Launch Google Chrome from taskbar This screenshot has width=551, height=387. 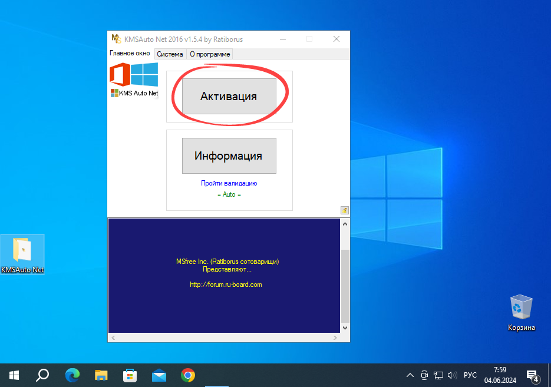[188, 375]
